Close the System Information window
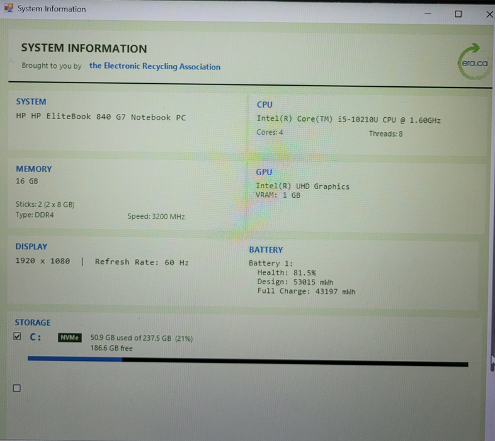 489,14
